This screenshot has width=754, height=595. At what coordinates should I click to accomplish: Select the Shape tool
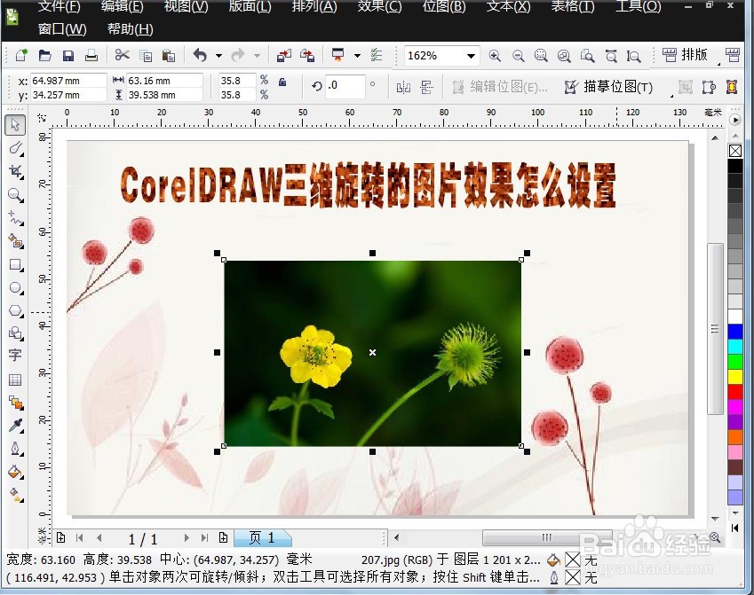point(15,148)
